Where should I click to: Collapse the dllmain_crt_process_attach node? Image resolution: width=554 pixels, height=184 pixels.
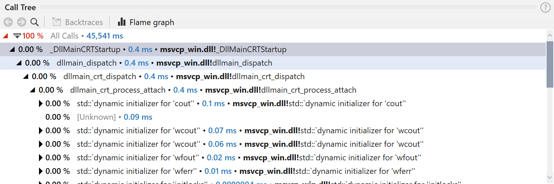pos(33,90)
